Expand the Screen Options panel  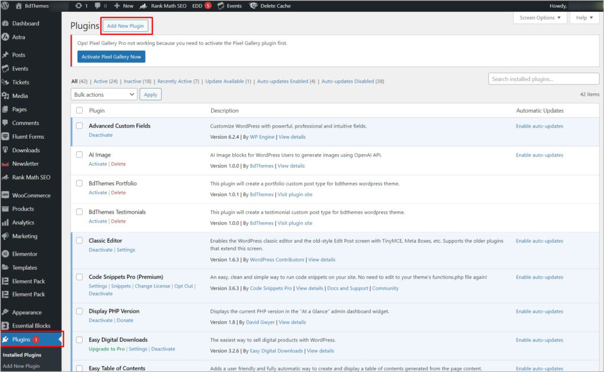[540, 18]
